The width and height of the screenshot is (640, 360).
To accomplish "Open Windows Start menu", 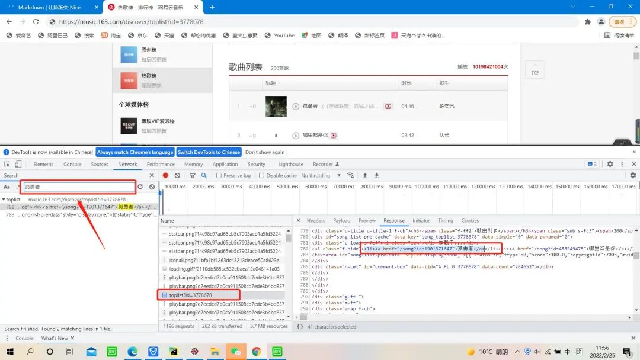I will 10,352.
